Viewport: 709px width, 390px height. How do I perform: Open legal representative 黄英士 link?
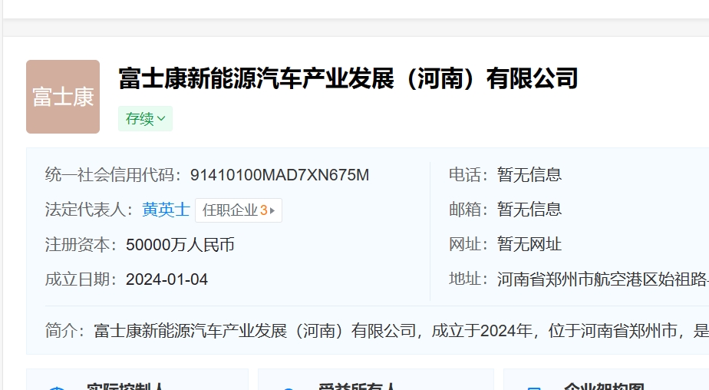(166, 210)
